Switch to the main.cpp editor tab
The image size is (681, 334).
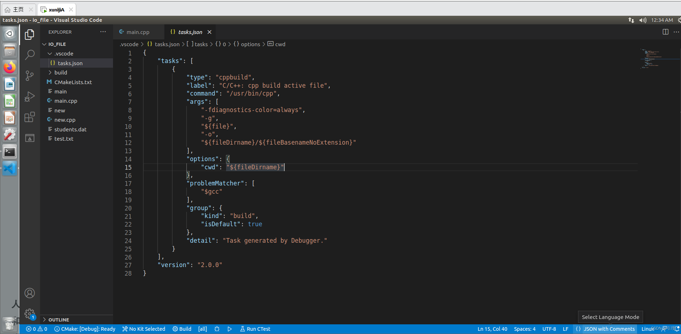(x=139, y=32)
